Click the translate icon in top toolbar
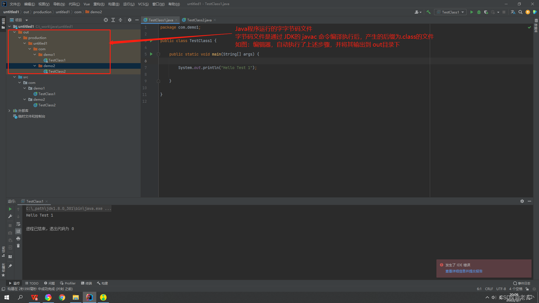539x303 pixels. click(513, 12)
